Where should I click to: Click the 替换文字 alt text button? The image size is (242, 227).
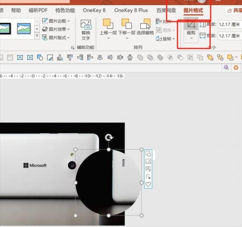click(86, 30)
